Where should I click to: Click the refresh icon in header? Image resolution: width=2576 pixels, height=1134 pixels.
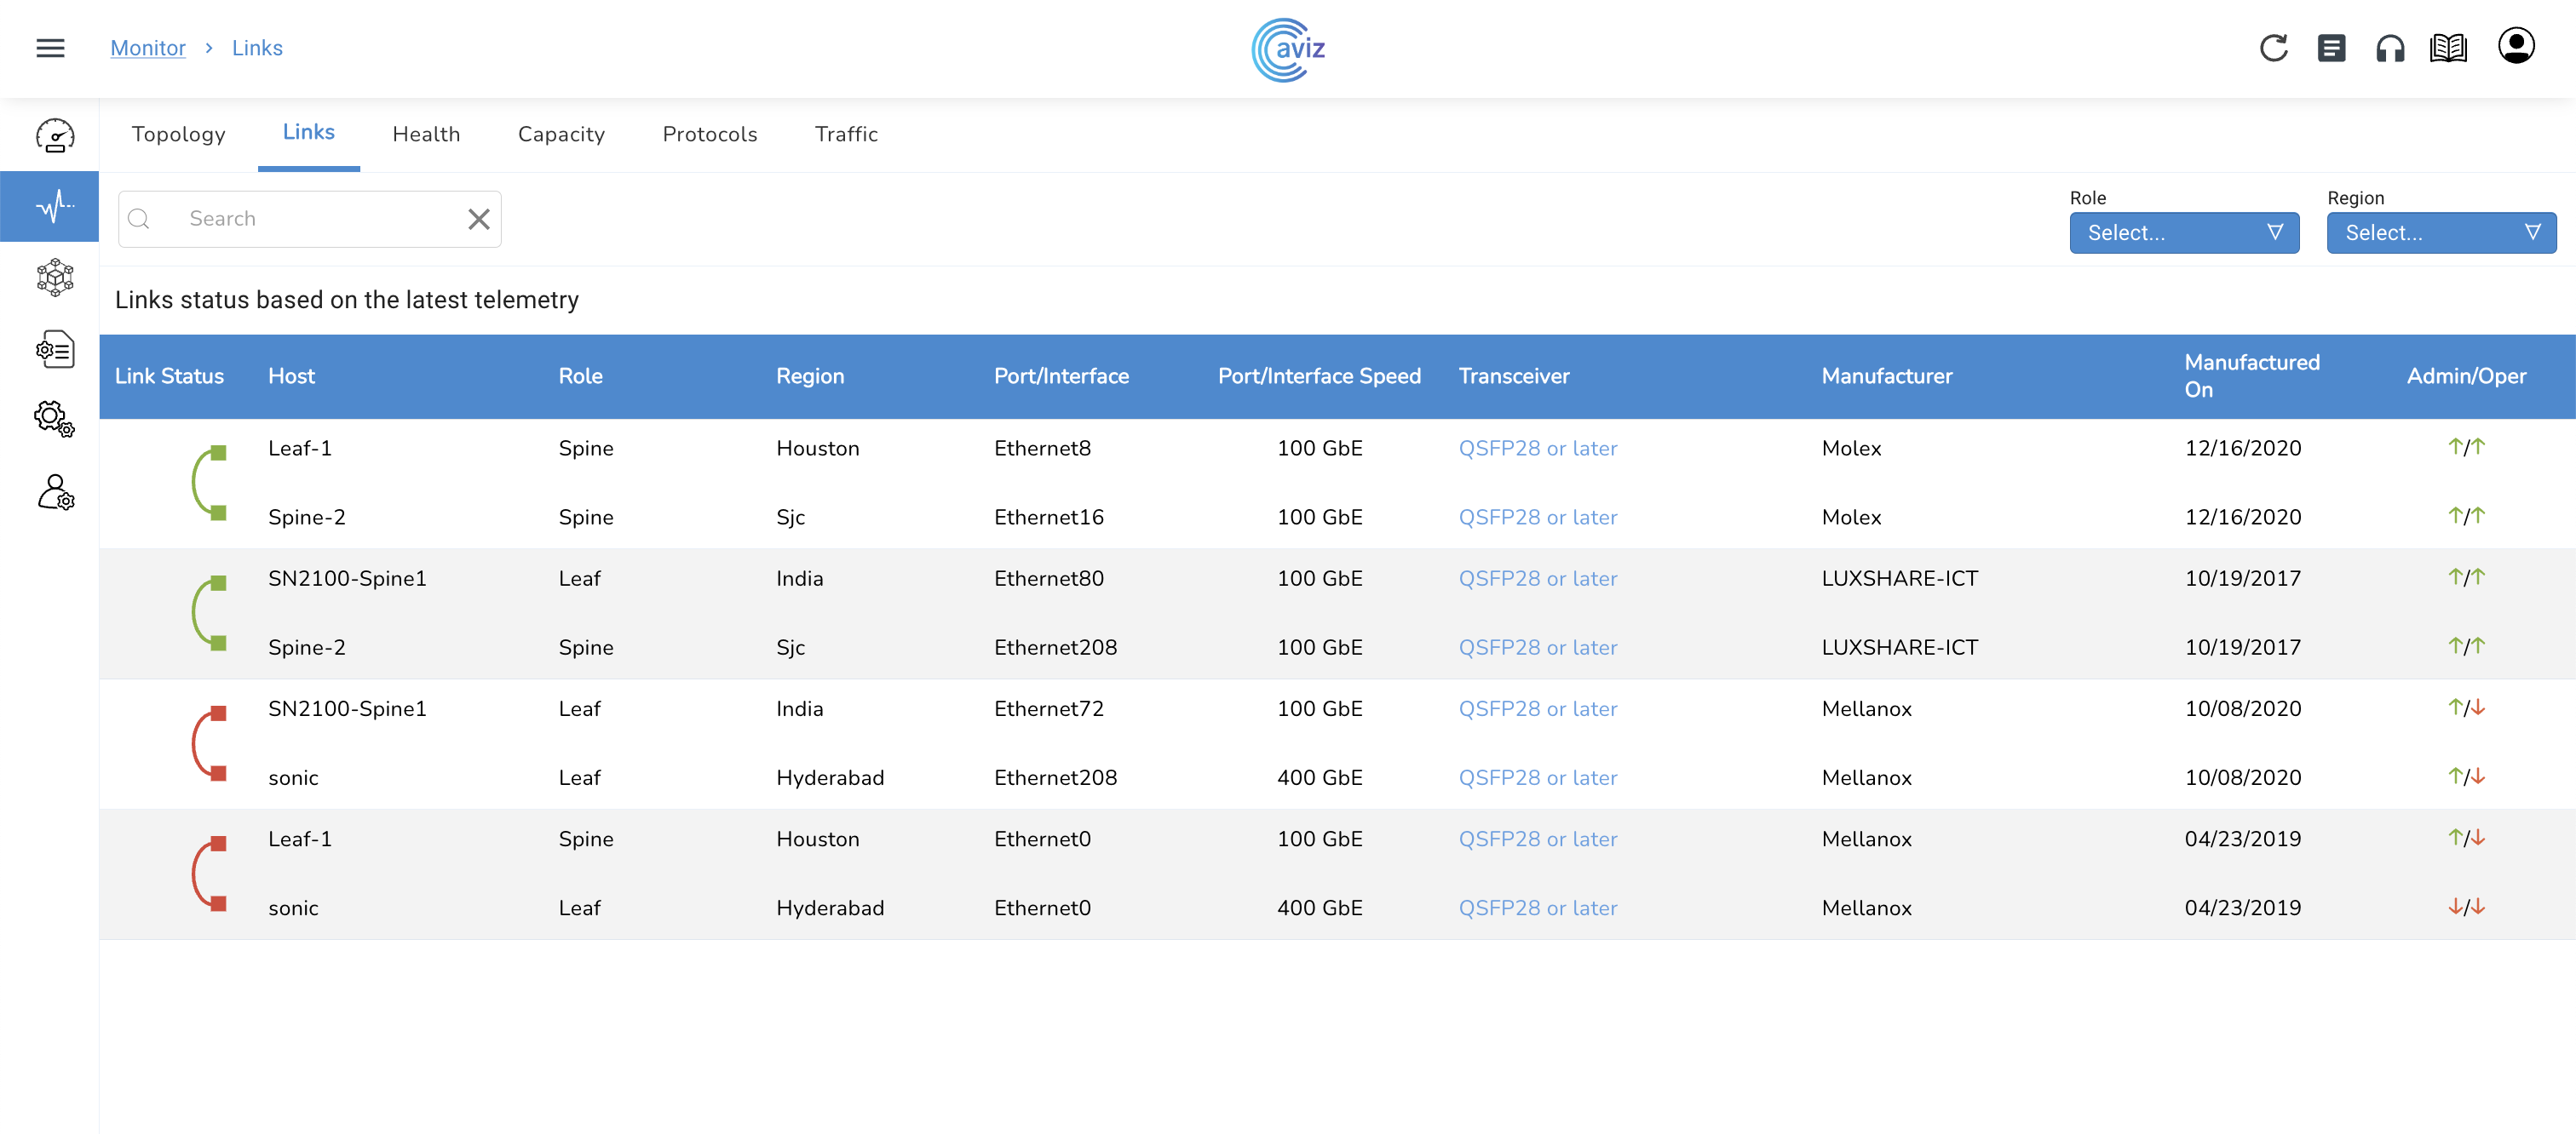point(2273,48)
